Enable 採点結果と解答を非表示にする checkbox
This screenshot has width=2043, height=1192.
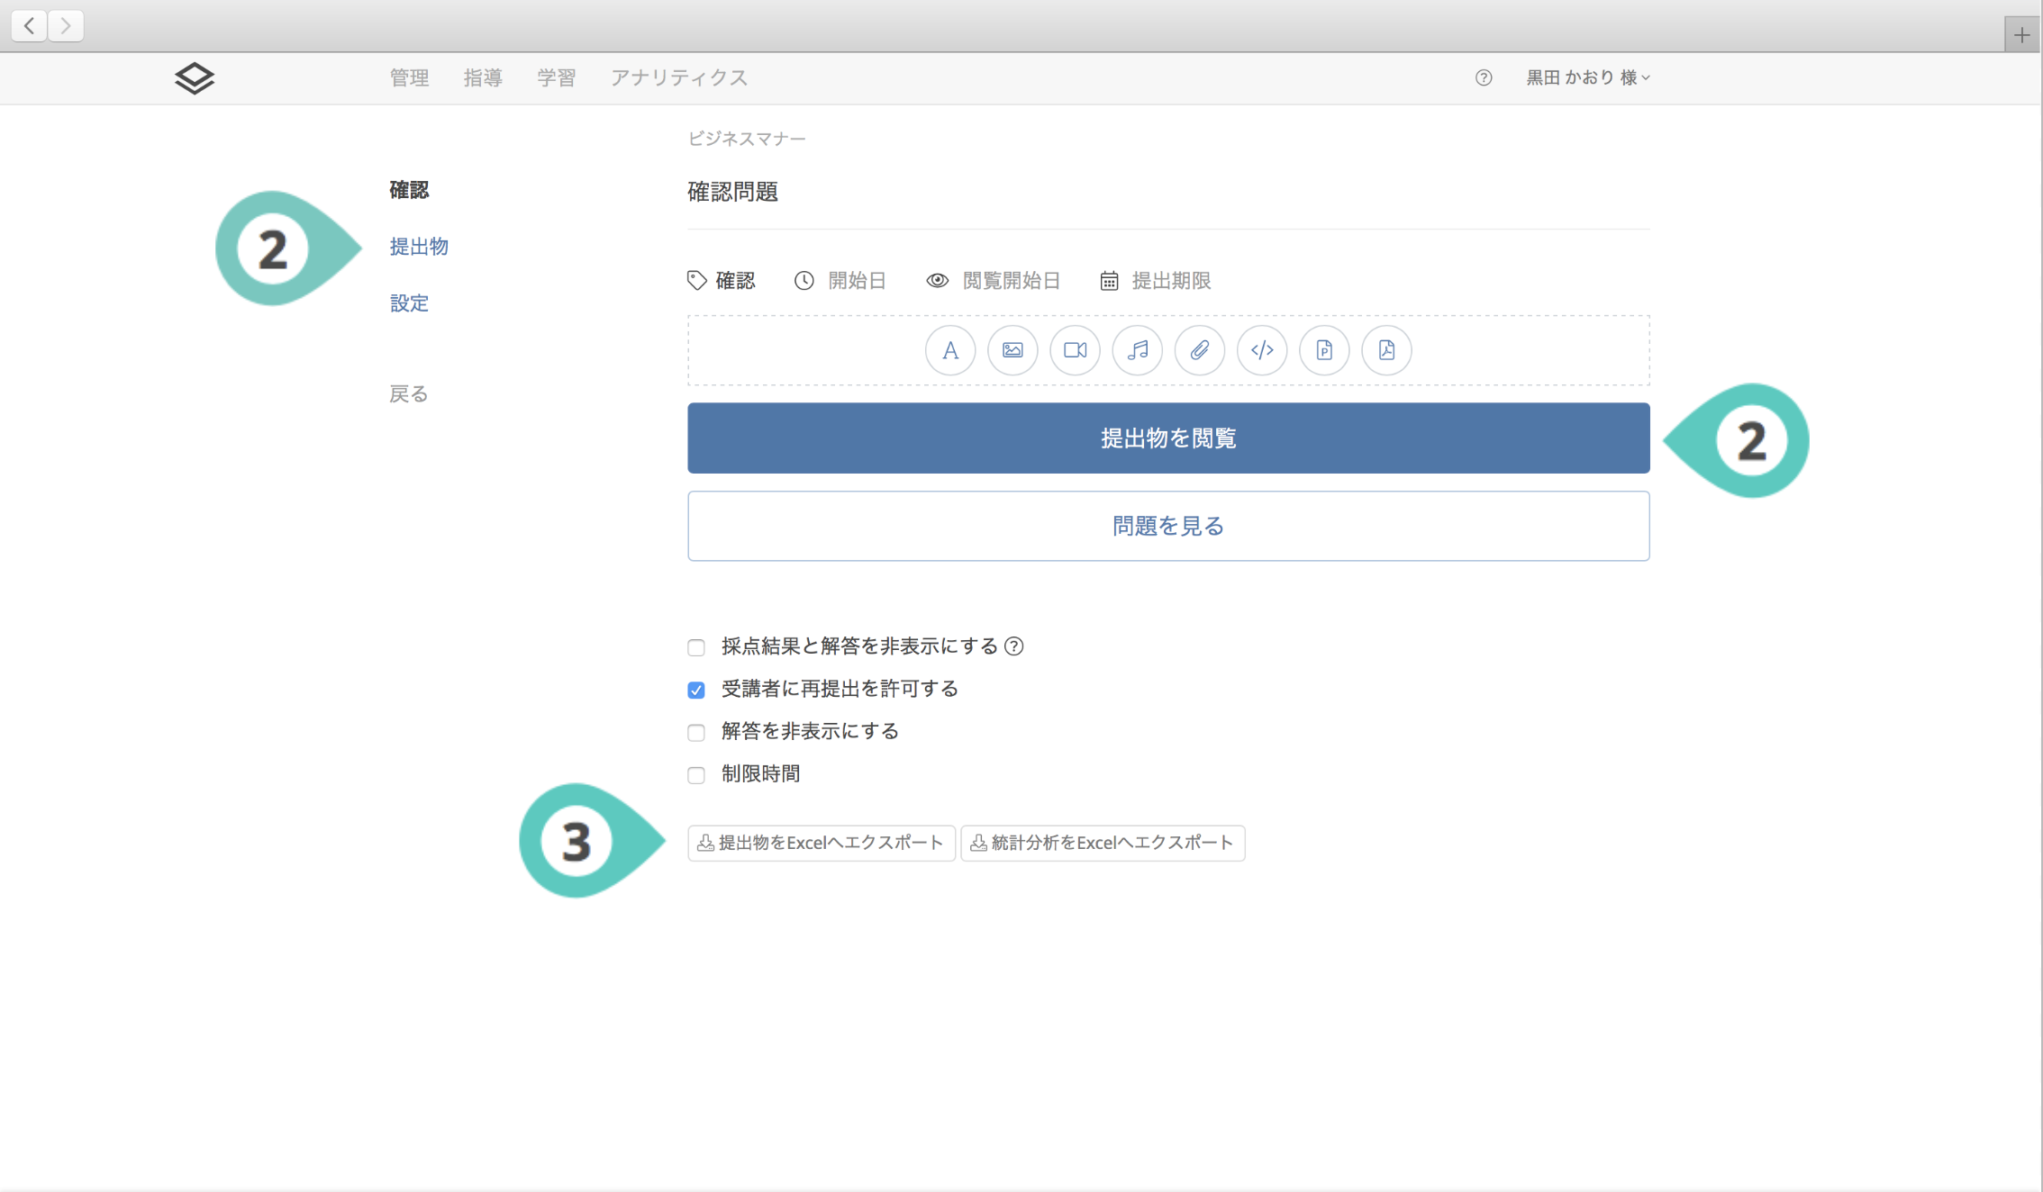click(x=696, y=647)
